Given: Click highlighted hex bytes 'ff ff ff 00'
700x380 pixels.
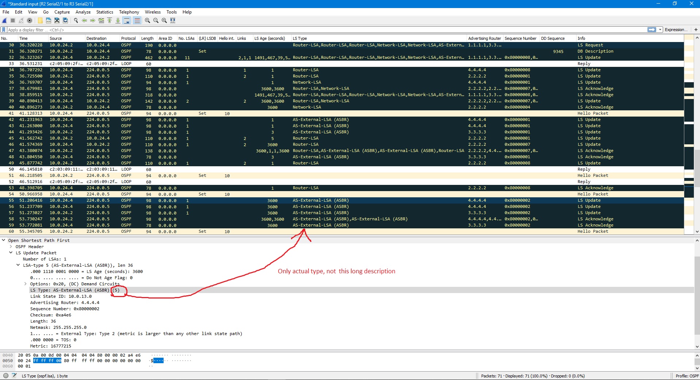Looking at the screenshot, I should [47, 361].
